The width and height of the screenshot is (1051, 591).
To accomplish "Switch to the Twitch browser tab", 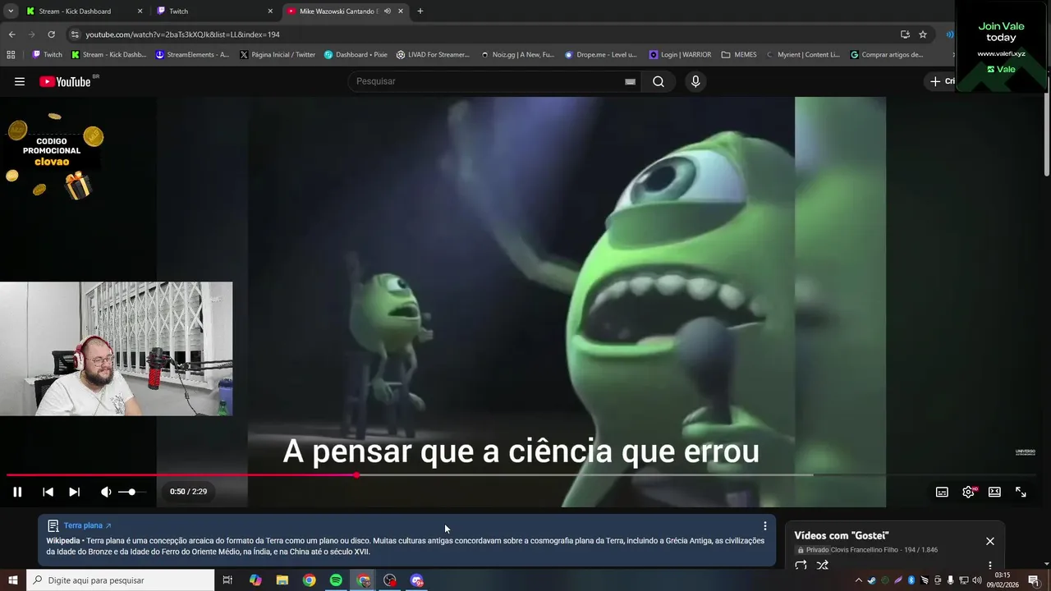I will click(x=213, y=11).
